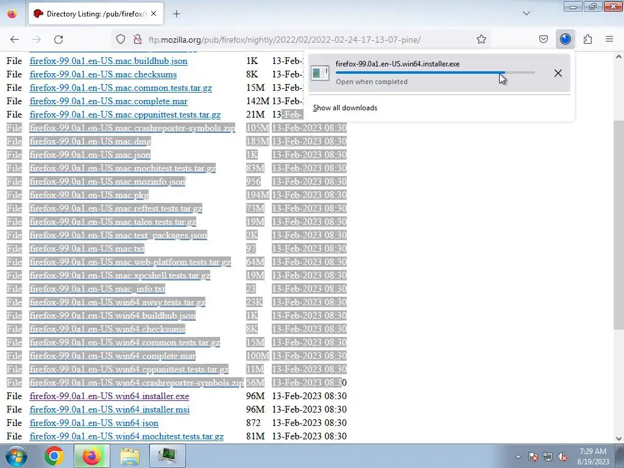Open firefox-99.0a1.en-US.mac.json link
The width and height of the screenshot is (624, 468).
point(90,155)
